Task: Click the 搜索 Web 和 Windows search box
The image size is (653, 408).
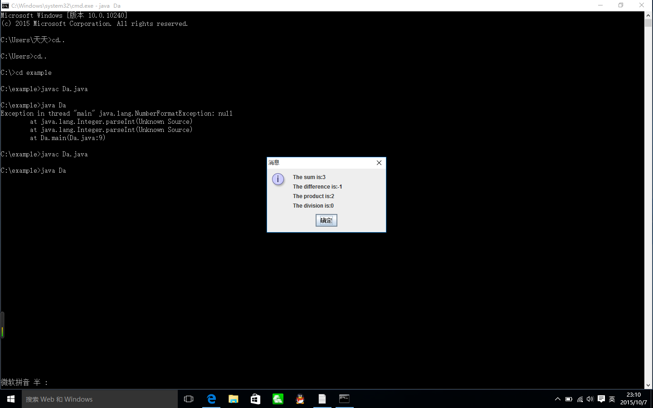Action: click(x=100, y=399)
